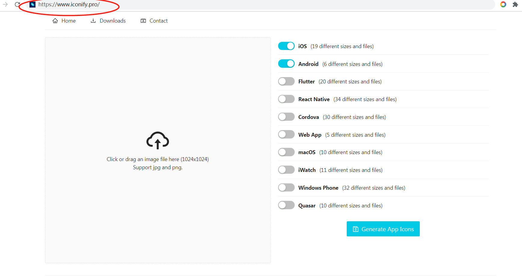Click the browser forward arrow
Image resolution: width=522 pixels, height=280 pixels.
[x=5, y=4]
